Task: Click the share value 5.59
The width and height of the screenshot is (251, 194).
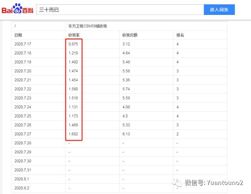Action: pos(126,98)
